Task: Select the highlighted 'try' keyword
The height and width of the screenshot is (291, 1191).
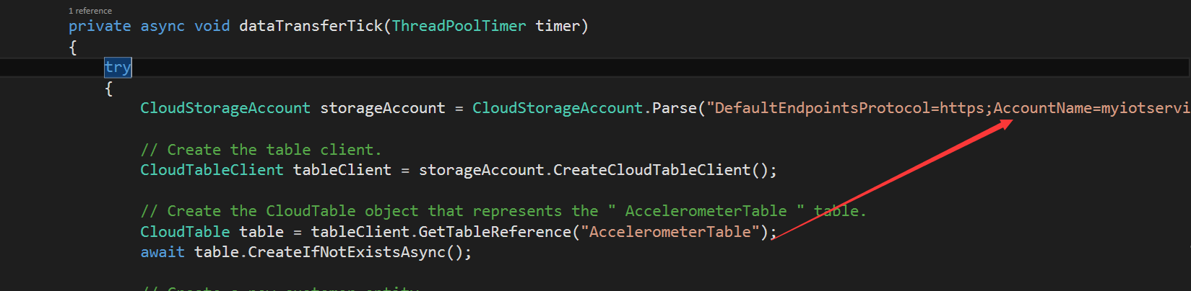Action: point(118,67)
